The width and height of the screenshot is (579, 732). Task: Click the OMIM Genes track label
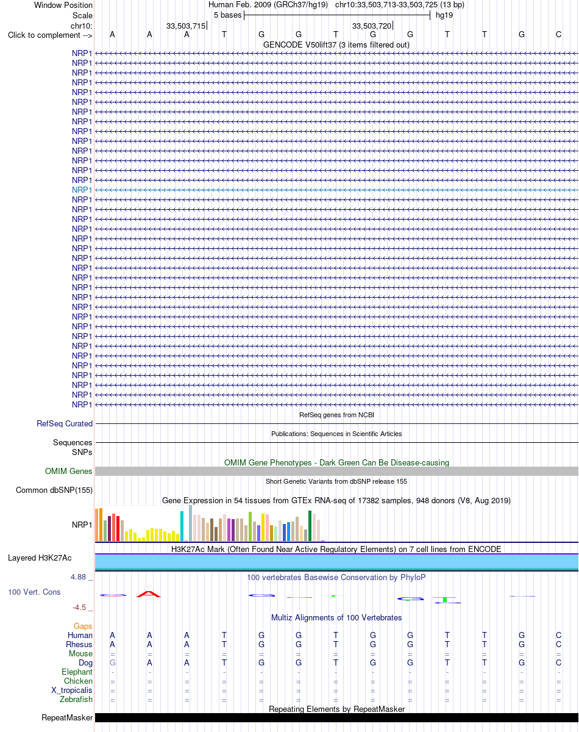tap(69, 471)
